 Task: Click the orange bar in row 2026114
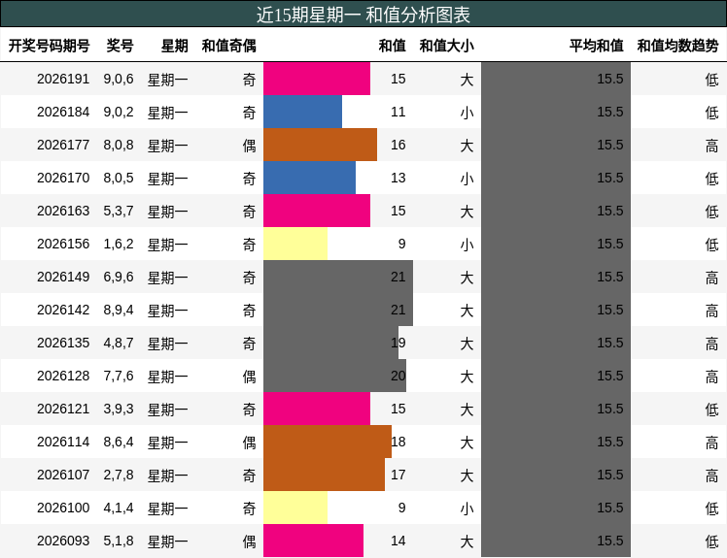(328, 442)
